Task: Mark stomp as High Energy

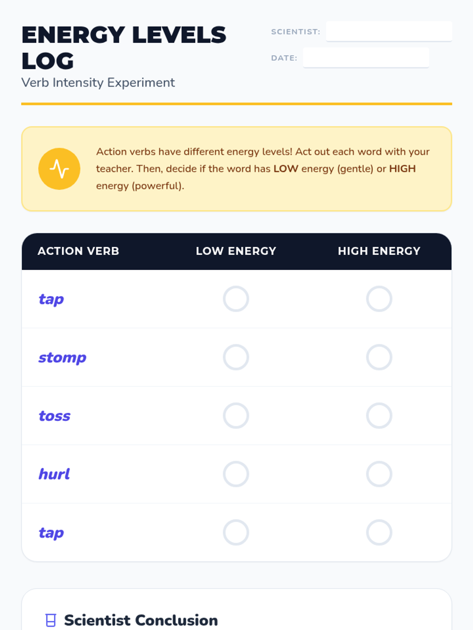Action: coord(379,357)
